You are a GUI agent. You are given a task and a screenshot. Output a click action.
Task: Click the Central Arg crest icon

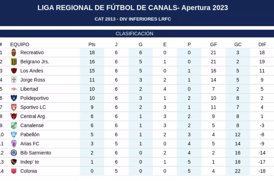14,116
